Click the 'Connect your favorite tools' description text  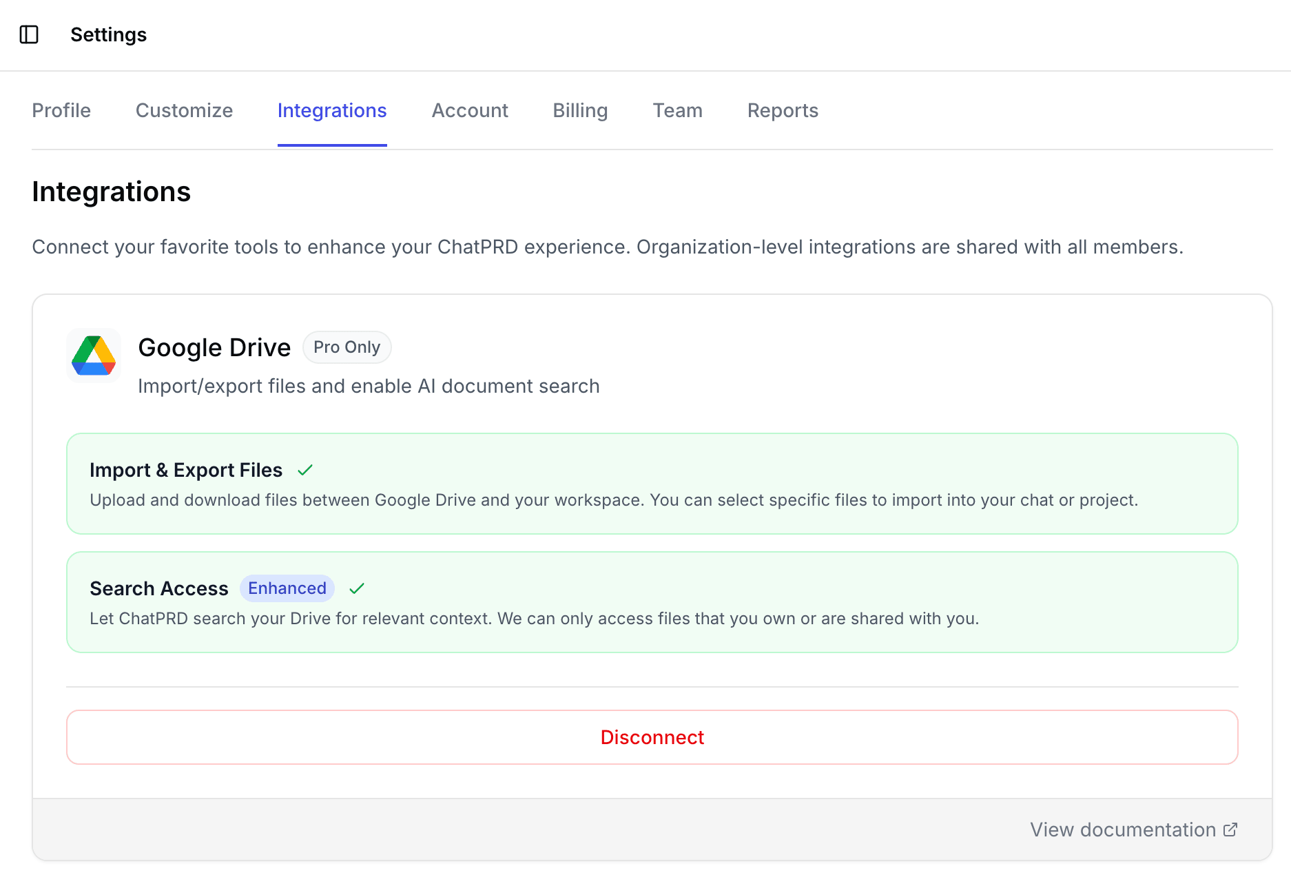pos(608,247)
